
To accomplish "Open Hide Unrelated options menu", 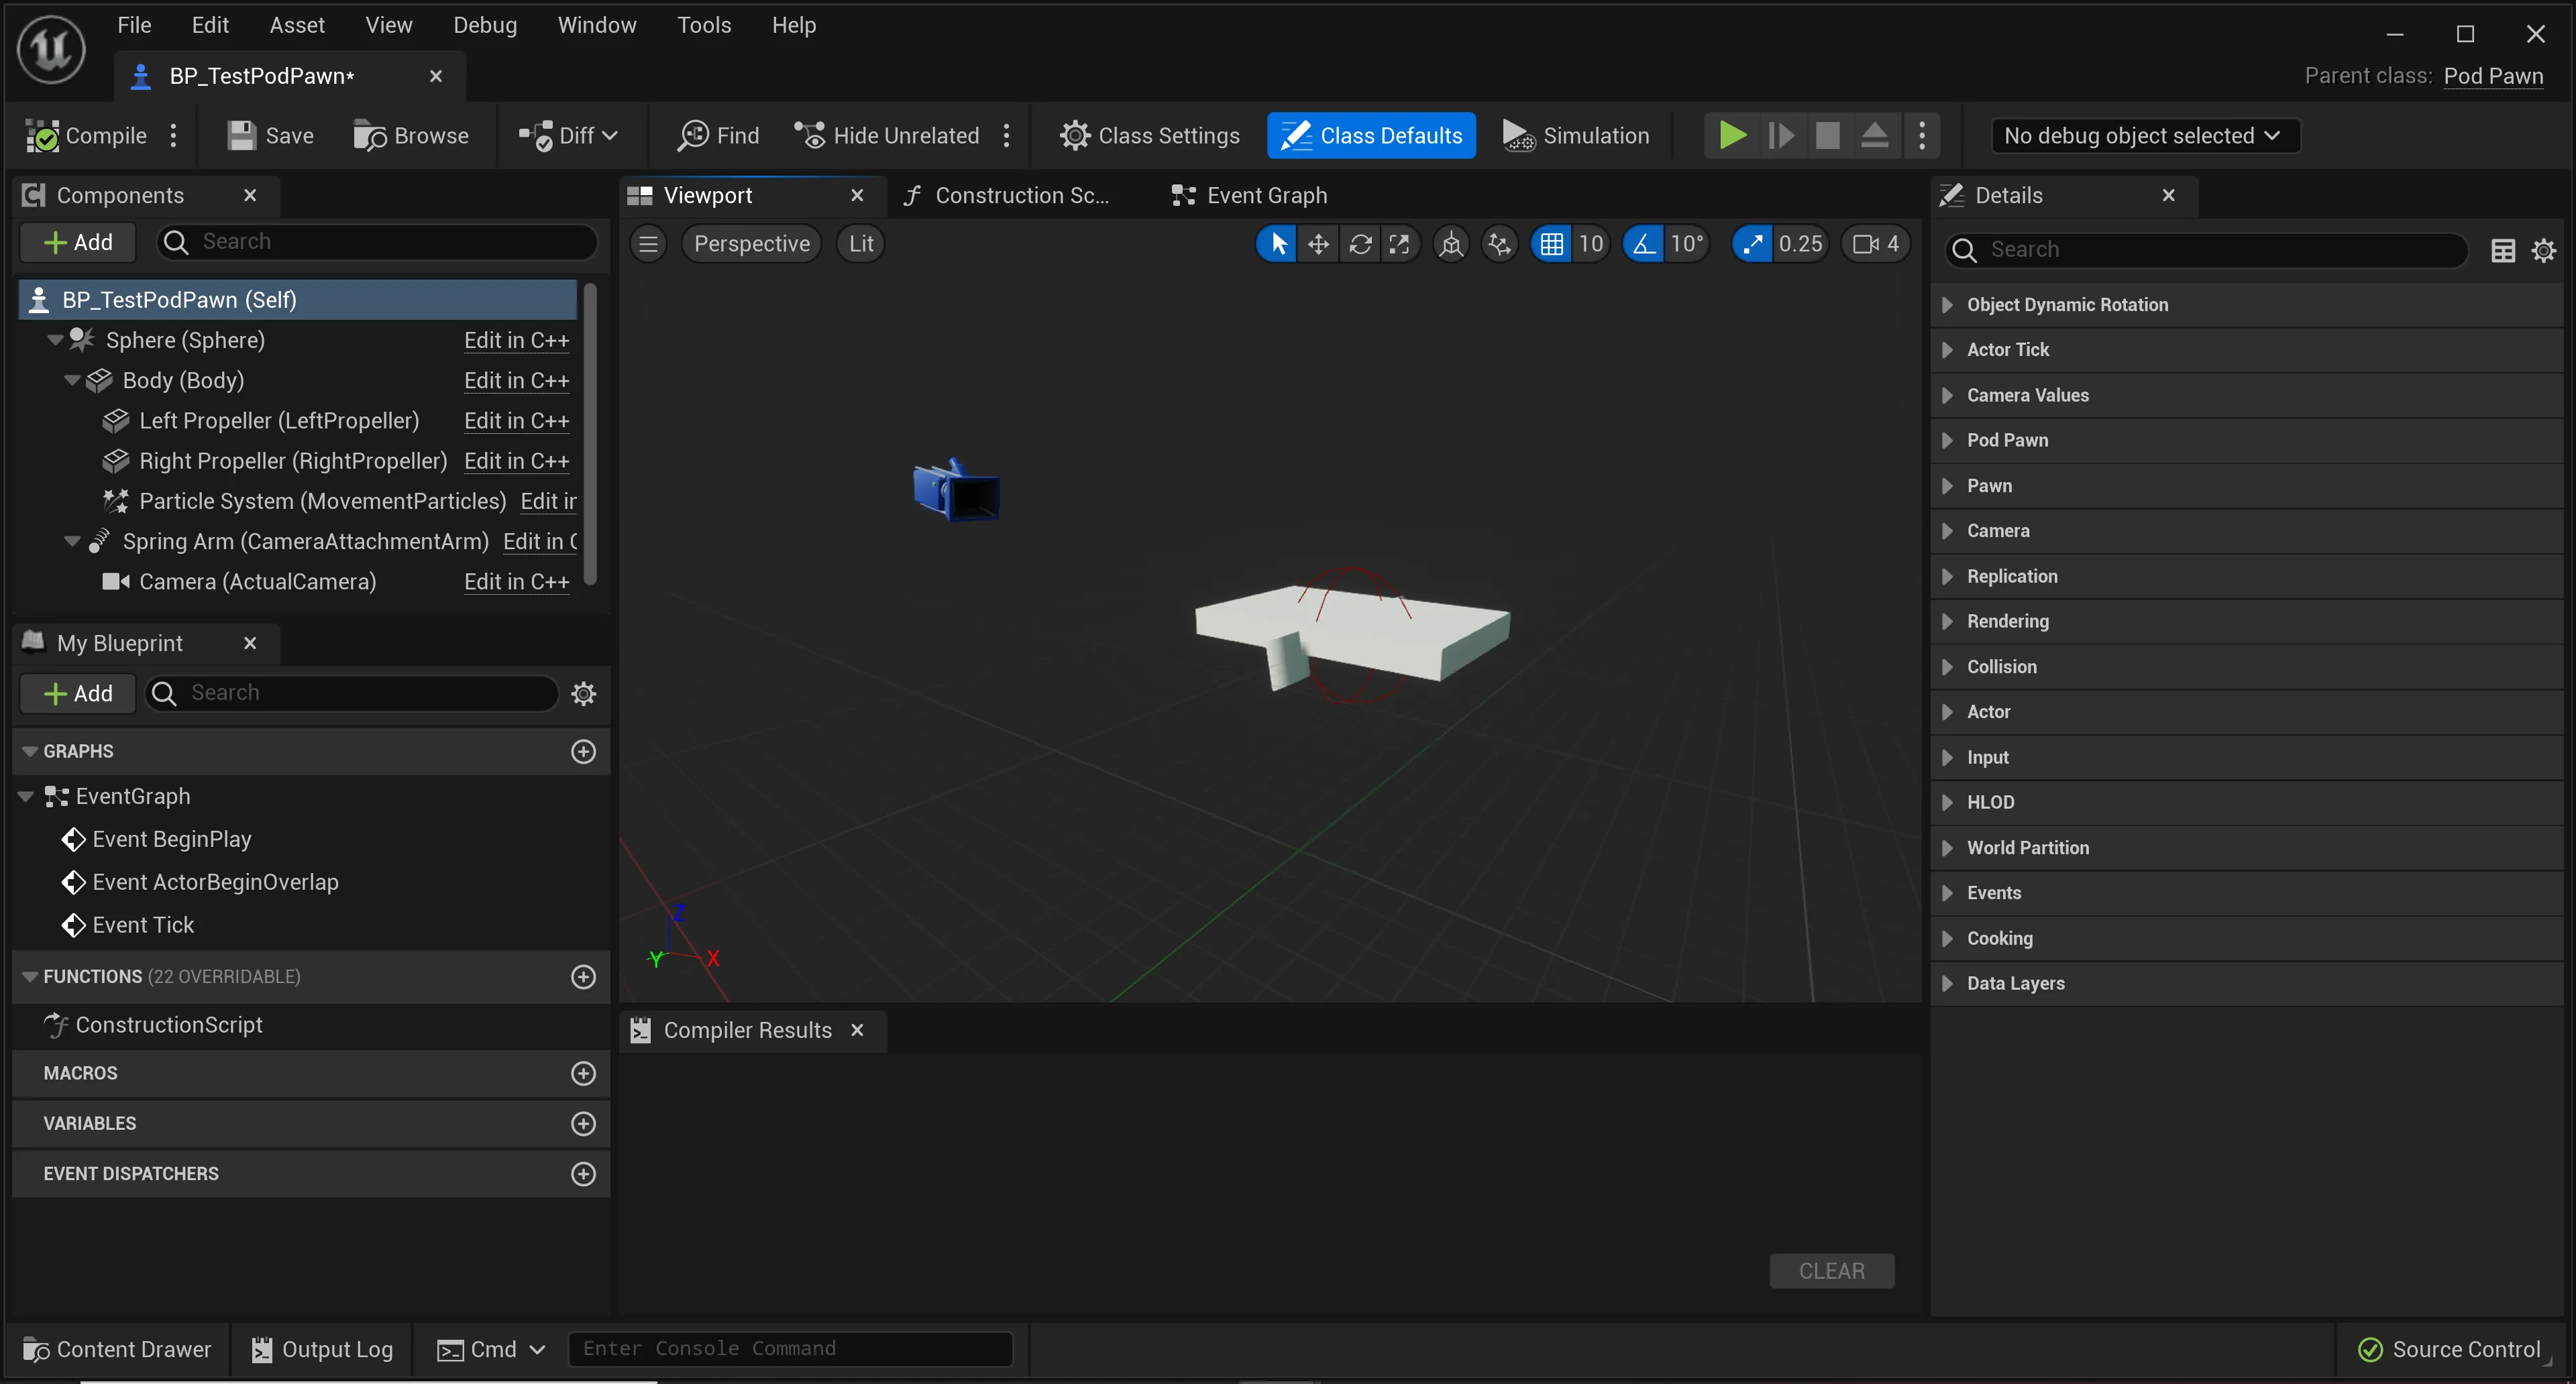I will pos(1007,136).
